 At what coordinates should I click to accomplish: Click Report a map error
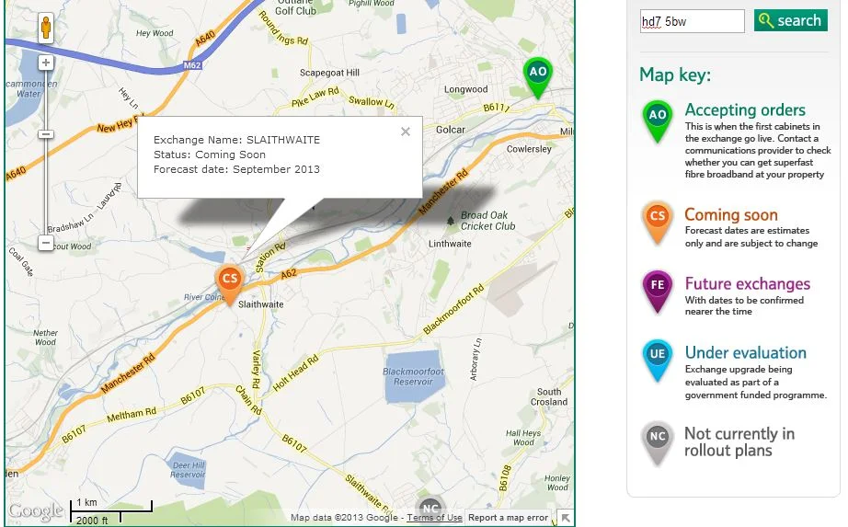click(508, 517)
